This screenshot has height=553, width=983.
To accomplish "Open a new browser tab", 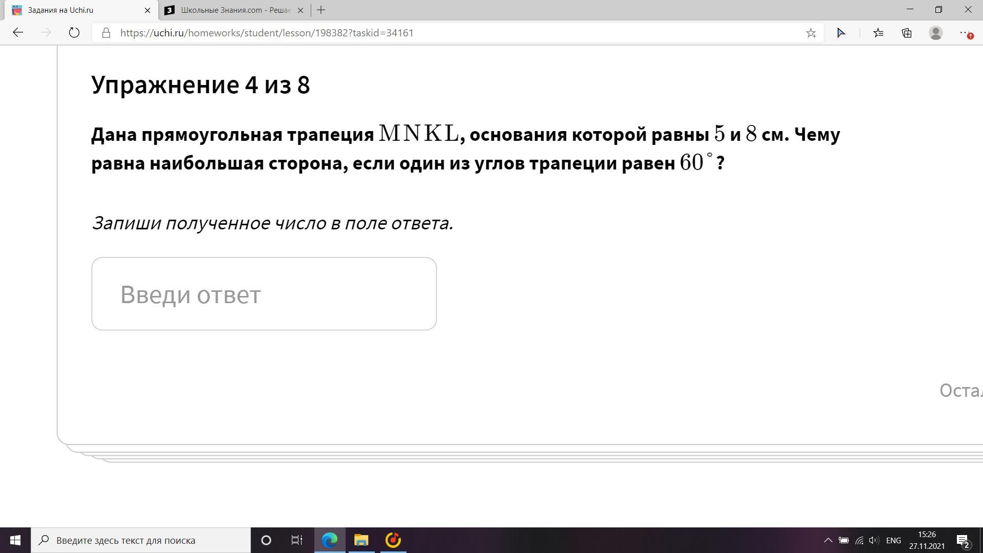I will [x=321, y=10].
